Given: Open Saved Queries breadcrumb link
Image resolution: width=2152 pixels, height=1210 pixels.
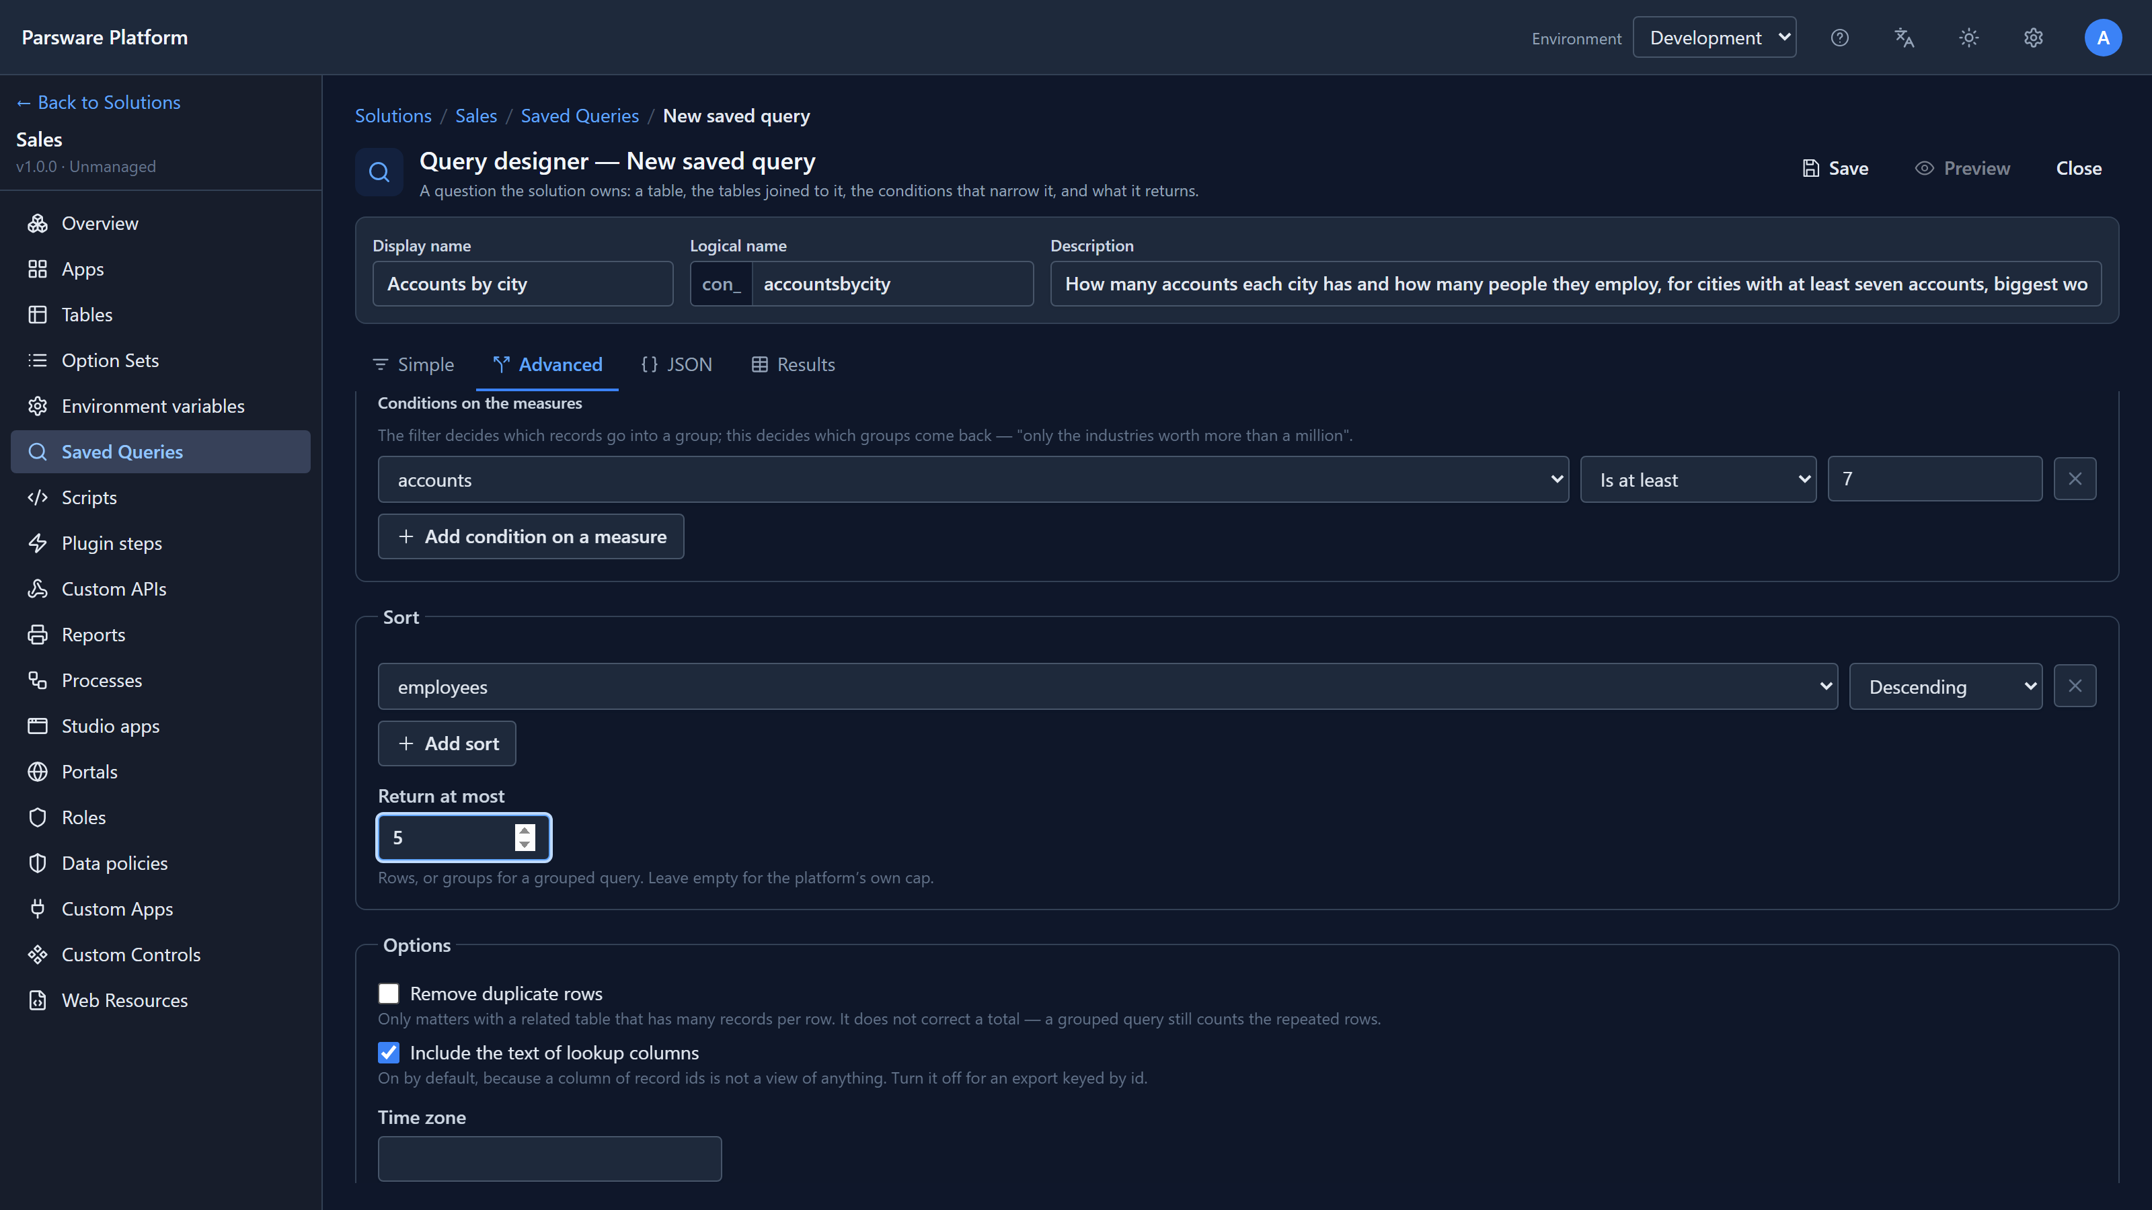Looking at the screenshot, I should pyautogui.click(x=580, y=116).
